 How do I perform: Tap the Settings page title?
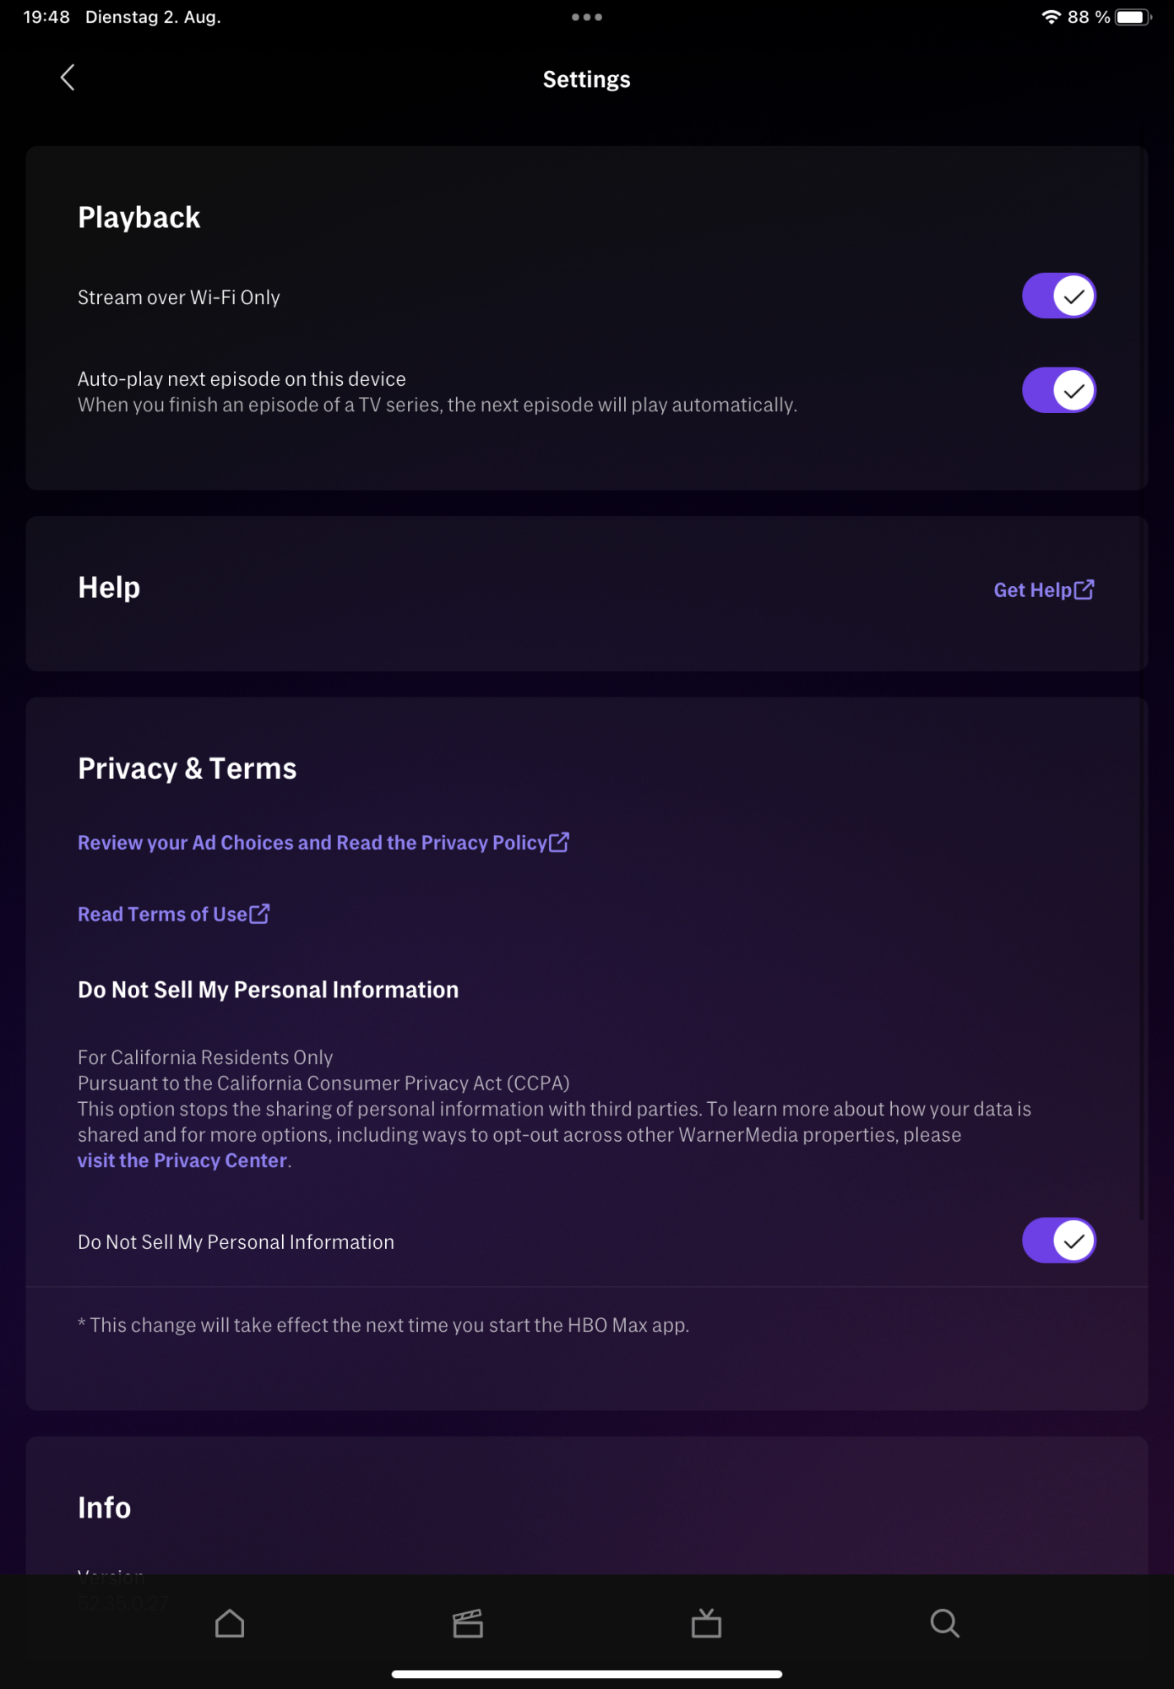[x=586, y=79]
